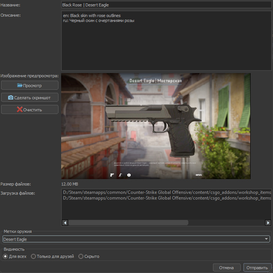Click the Отмена cancel button
The width and height of the screenshot is (273, 273).
[227, 268]
